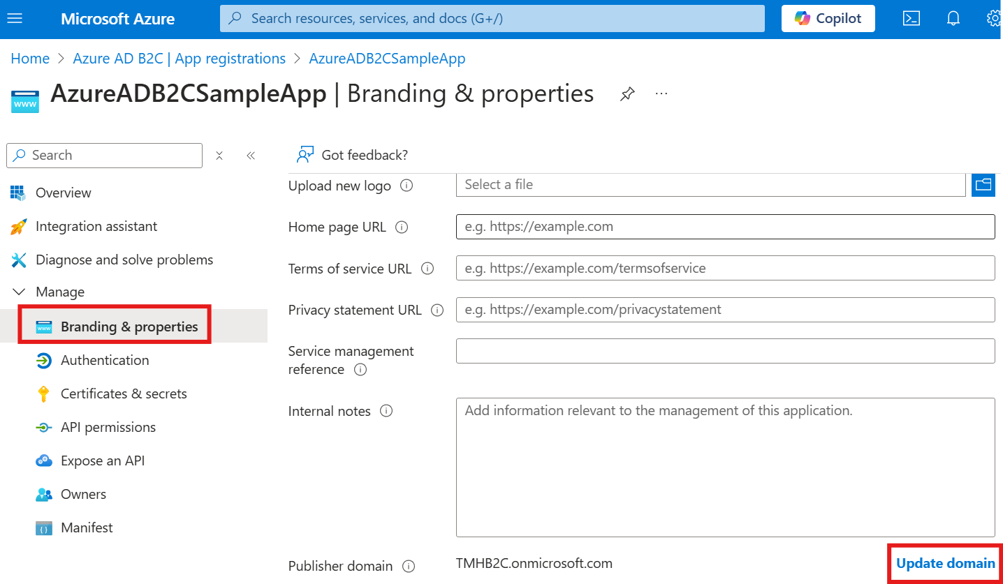This screenshot has width=1003, height=584.
Task: Show Service management reference info tooltip
Action: [x=360, y=370]
